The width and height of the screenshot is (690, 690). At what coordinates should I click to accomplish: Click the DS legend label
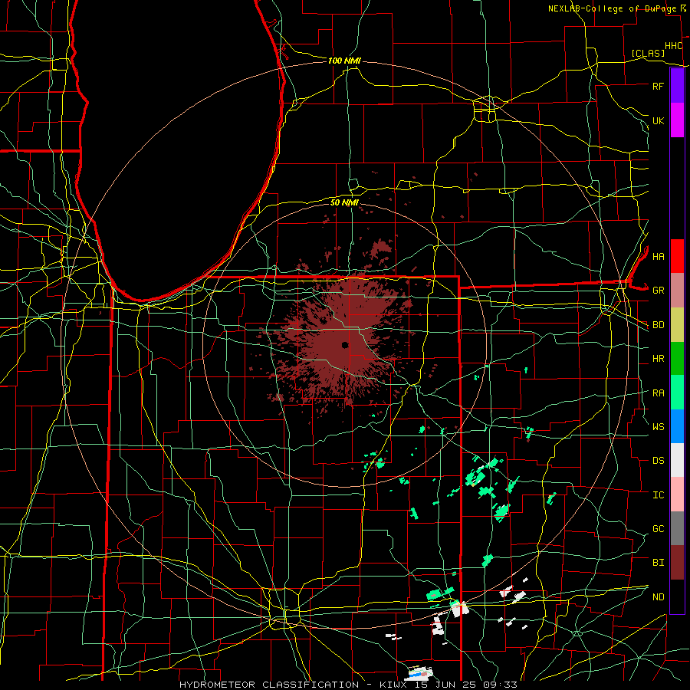pos(658,461)
